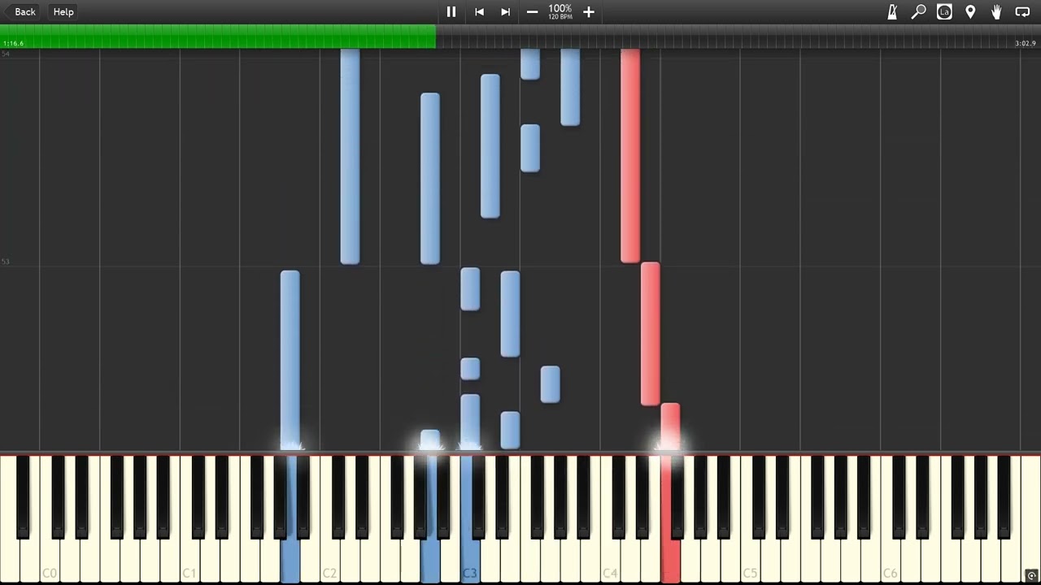Add a bookmark with the pin icon

970,11
